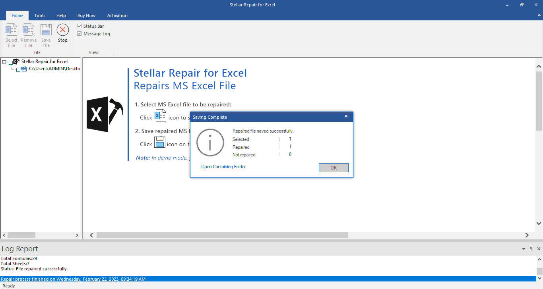Click the tree panel right scroll arrow
Viewport: 543px width, 289px height.
tap(77, 235)
